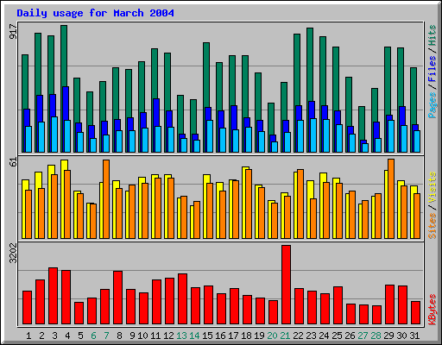Select day 31 on the x-axis
The image size is (442, 345).
coord(414,336)
